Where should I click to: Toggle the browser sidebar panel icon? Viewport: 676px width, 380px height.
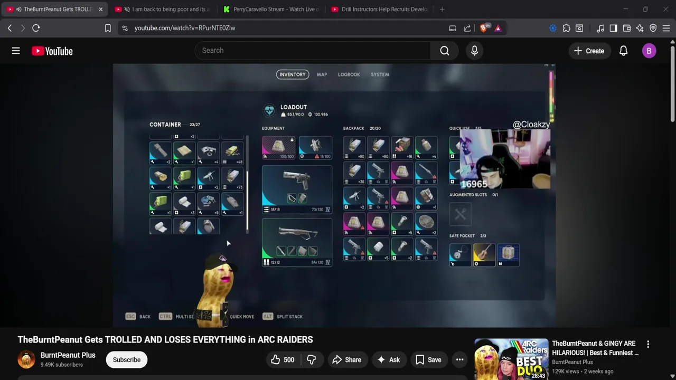(x=613, y=28)
